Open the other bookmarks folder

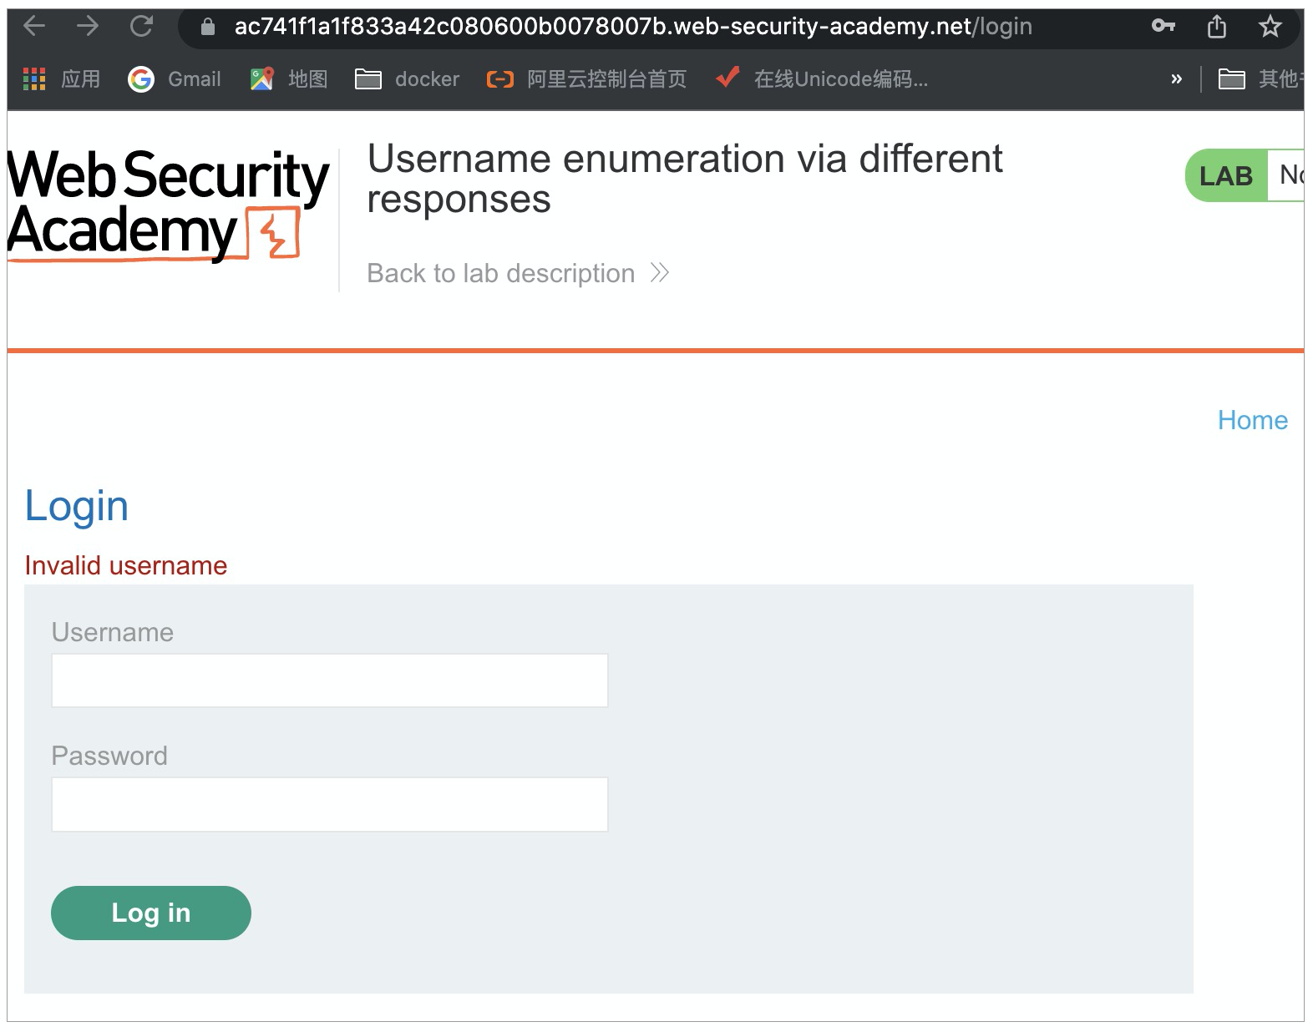click(1259, 79)
